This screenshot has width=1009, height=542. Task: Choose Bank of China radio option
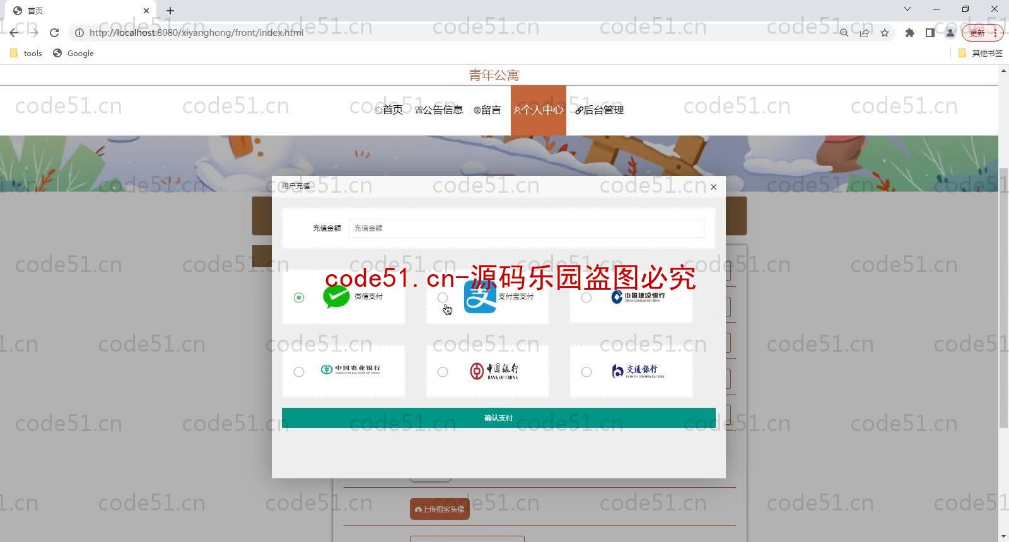click(x=443, y=372)
